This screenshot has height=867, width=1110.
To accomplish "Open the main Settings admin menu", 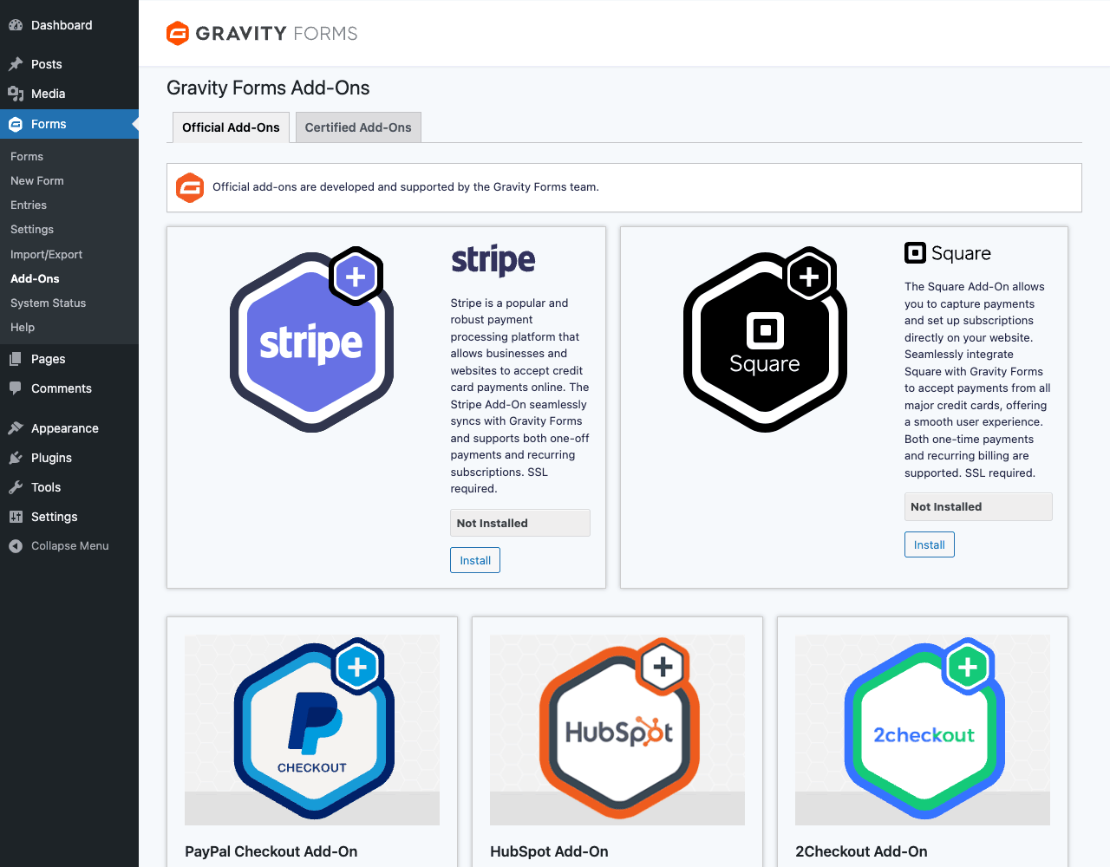I will pyautogui.click(x=69, y=517).
